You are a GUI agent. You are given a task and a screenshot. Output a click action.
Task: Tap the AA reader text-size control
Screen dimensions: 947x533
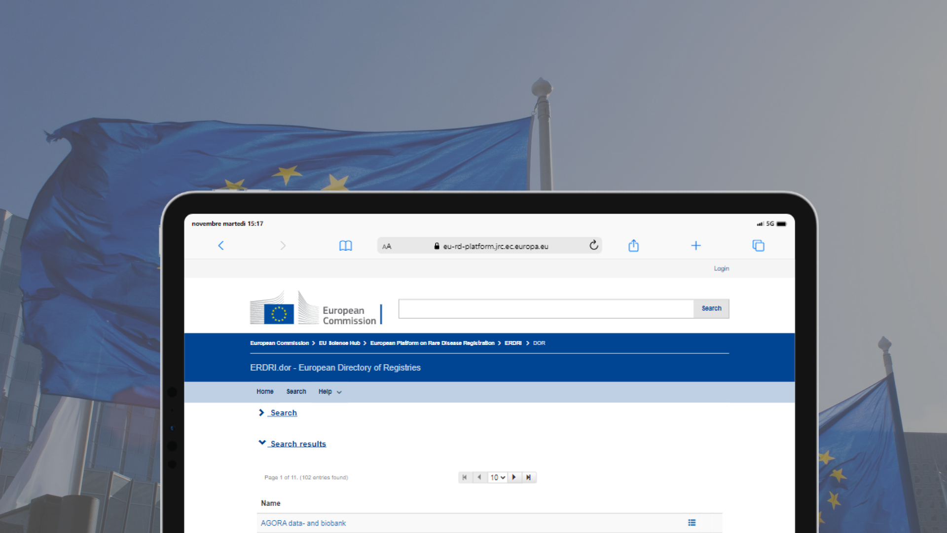[x=387, y=246]
